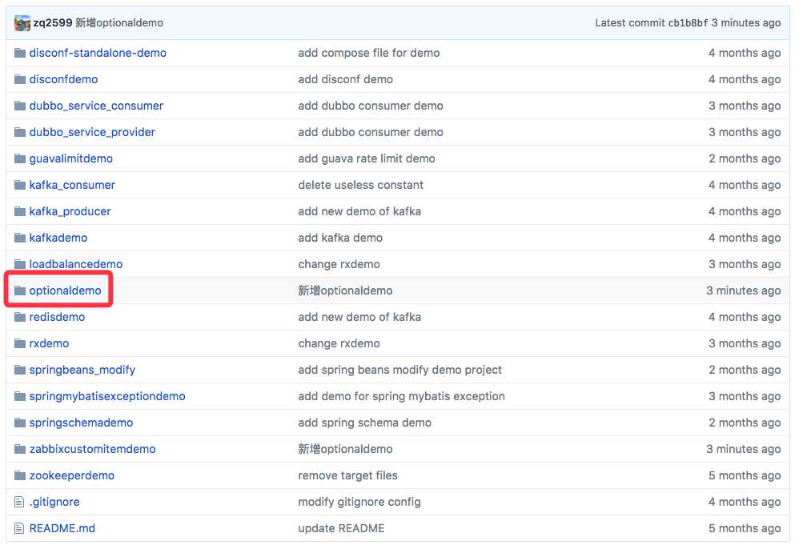Open commit 'update README'
Screen dimensions: 807x545
[x=341, y=528]
